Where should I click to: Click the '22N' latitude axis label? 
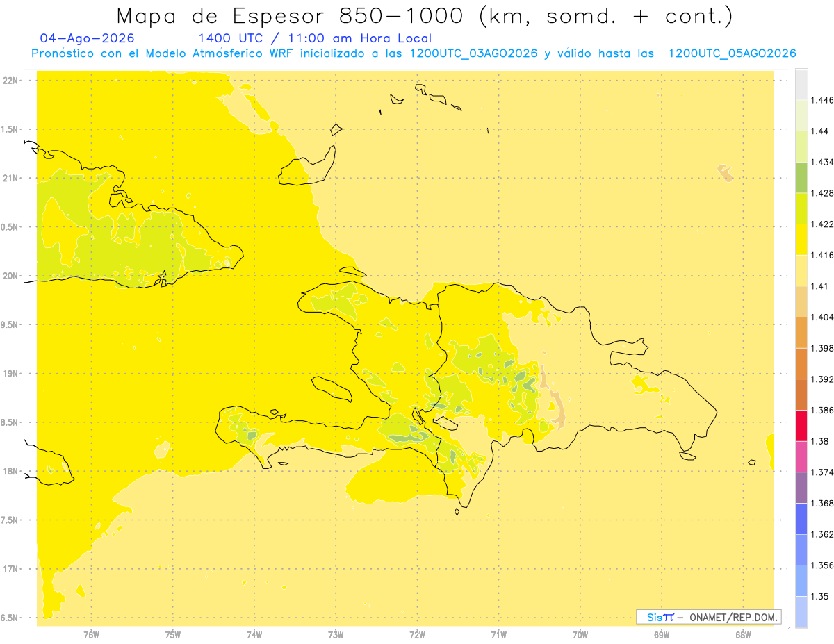[x=11, y=81]
